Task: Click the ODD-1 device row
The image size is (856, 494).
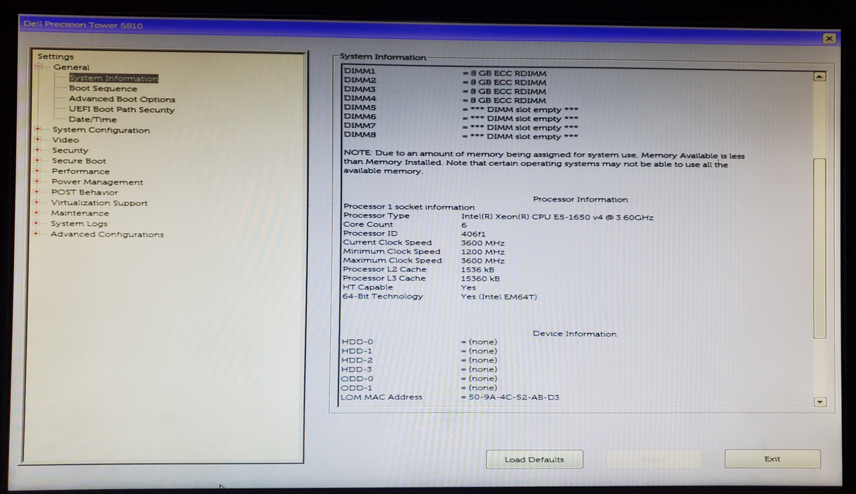Action: pos(420,388)
